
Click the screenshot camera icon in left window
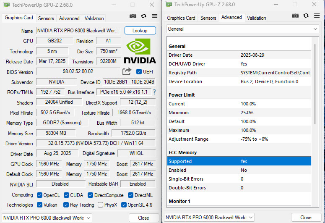(133, 16)
